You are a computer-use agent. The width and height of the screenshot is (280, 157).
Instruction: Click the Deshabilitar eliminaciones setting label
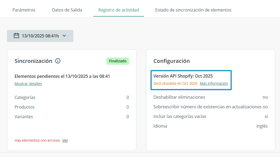[x=179, y=97]
